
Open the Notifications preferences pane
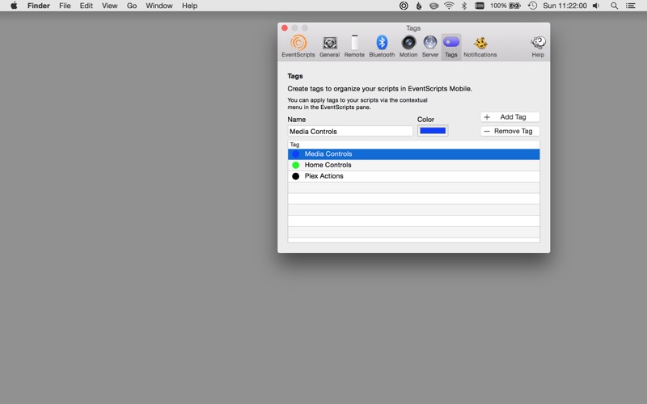[x=480, y=46]
